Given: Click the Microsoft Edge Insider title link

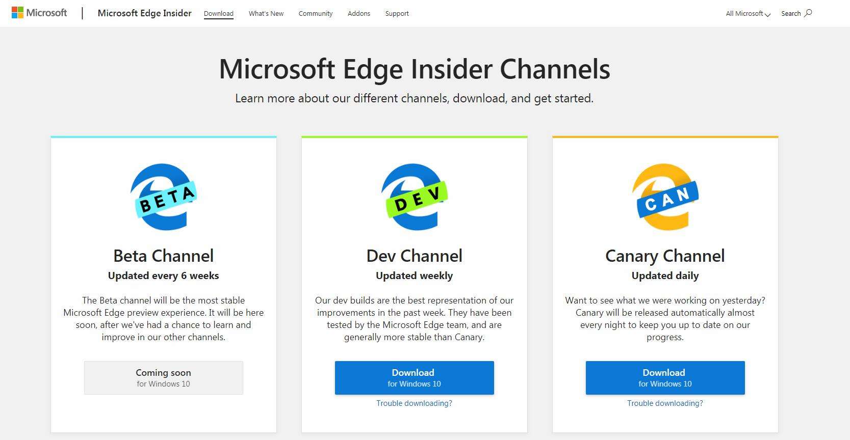Looking at the screenshot, I should 145,13.
